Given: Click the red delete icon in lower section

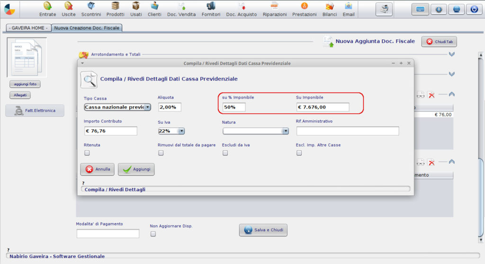Looking at the screenshot, I should click(x=431, y=162).
